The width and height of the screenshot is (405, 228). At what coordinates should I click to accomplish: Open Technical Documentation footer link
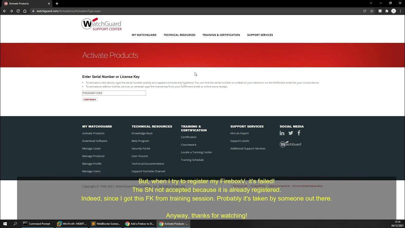[148, 164]
